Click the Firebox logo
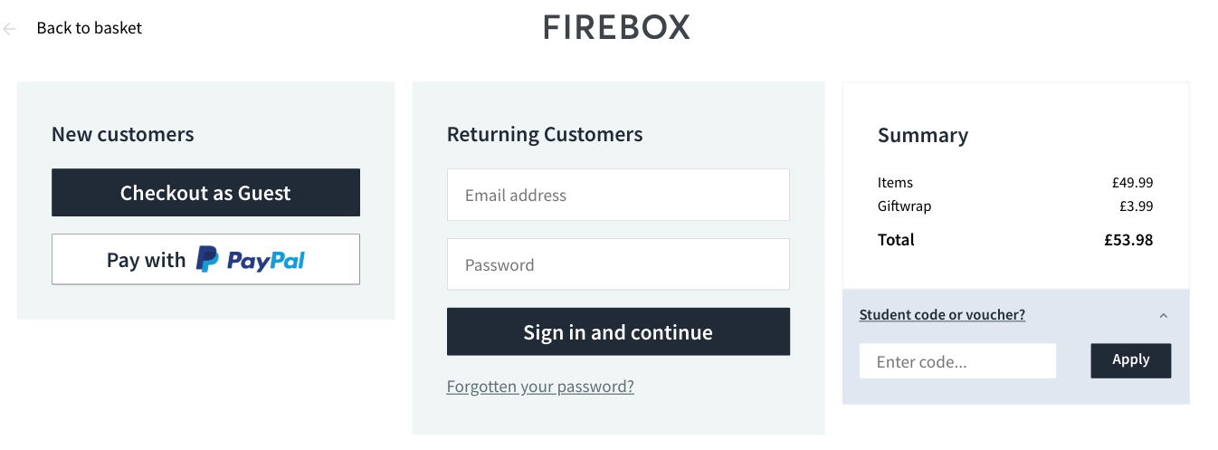Screen dimensions: 1218x450 click(616, 27)
